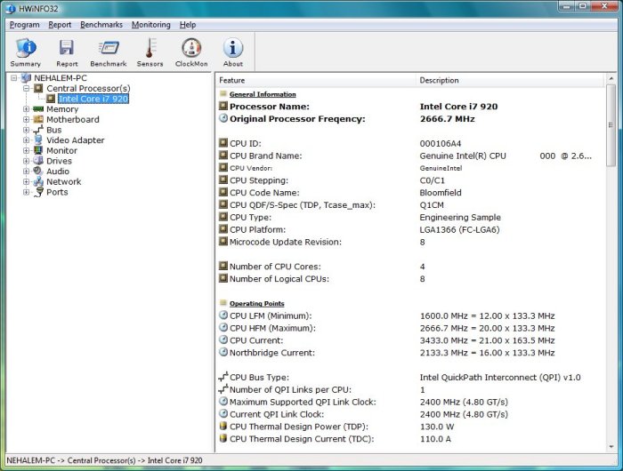Click the scroll down arrow in details pane
Image resolution: width=623 pixels, height=471 pixels.
pyautogui.click(x=611, y=447)
